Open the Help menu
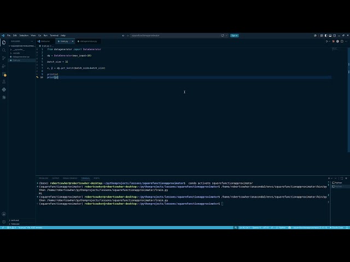Viewport: 350px width, 262px height. click(63, 35)
